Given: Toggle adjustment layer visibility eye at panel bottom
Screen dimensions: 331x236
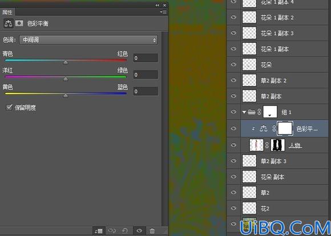Looking at the screenshot, I should pyautogui.click(x=139, y=231).
